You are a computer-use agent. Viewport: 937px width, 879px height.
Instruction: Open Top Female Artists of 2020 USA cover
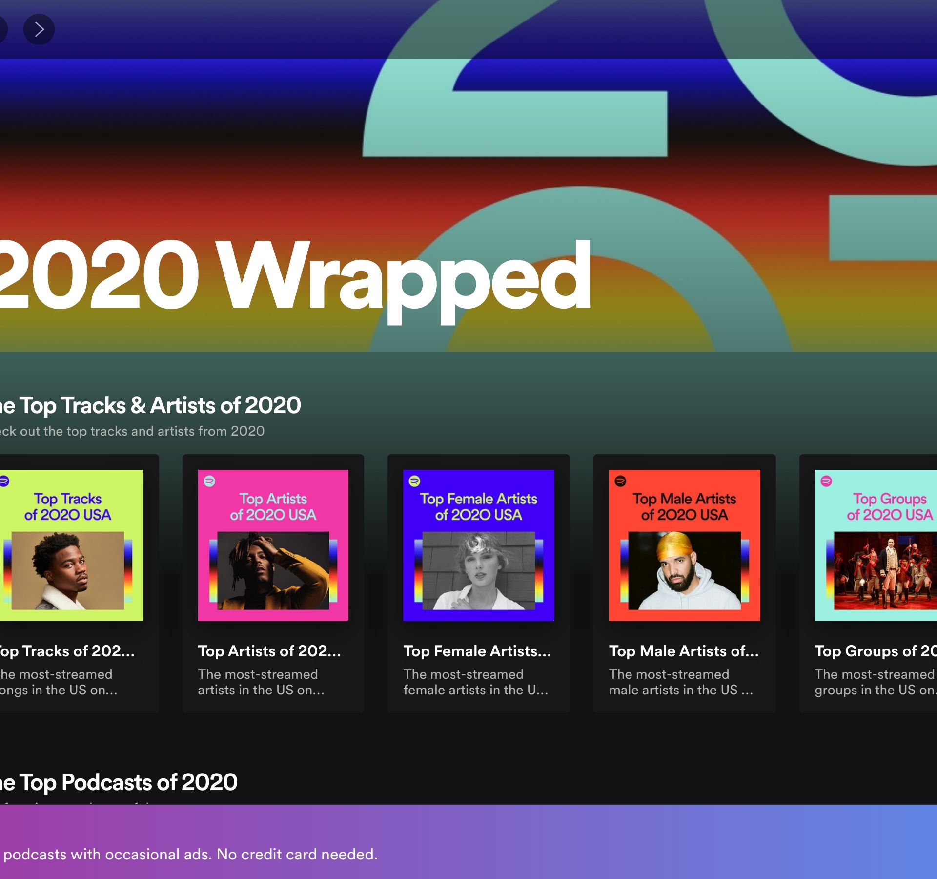coord(479,545)
